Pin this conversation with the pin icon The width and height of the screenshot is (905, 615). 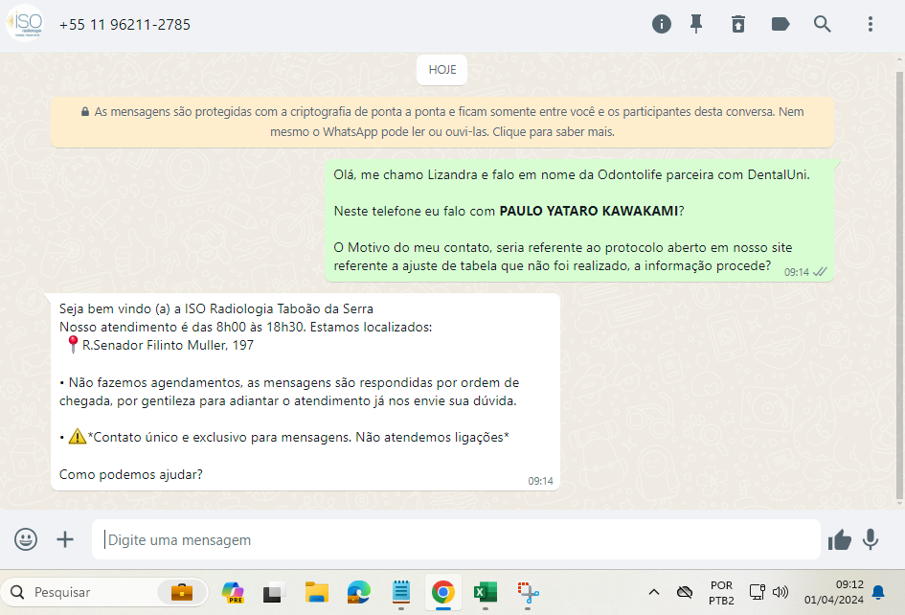(696, 24)
